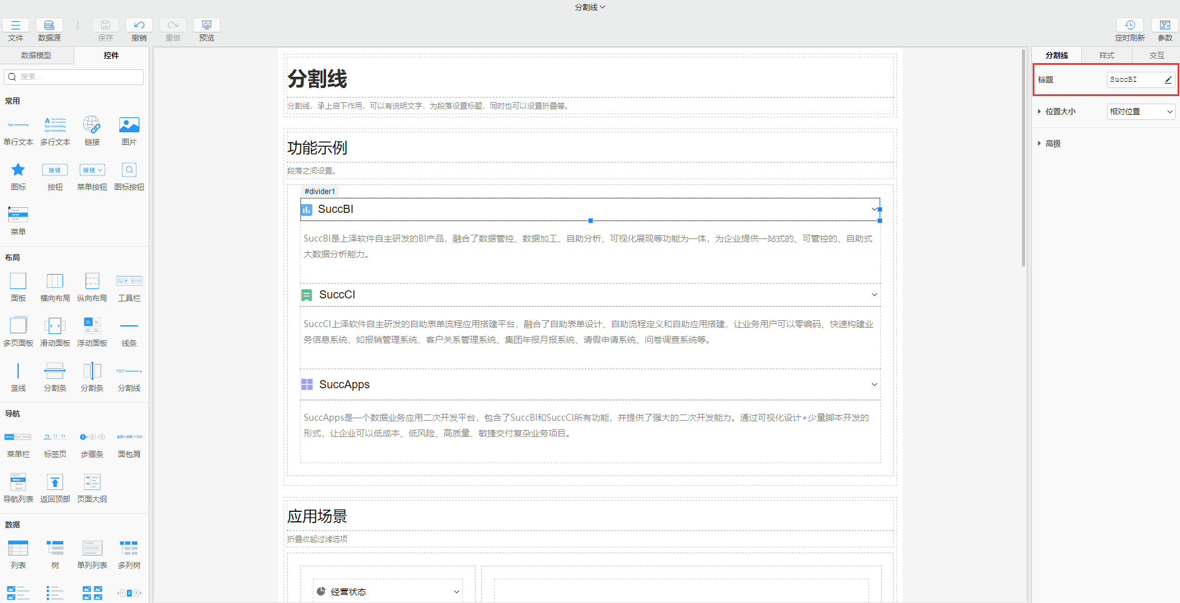This screenshot has width=1180, height=603.
Task: Click the 文件 file menu button
Action: pyautogui.click(x=16, y=26)
